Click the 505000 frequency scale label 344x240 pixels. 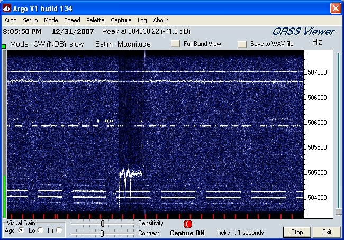317,172
